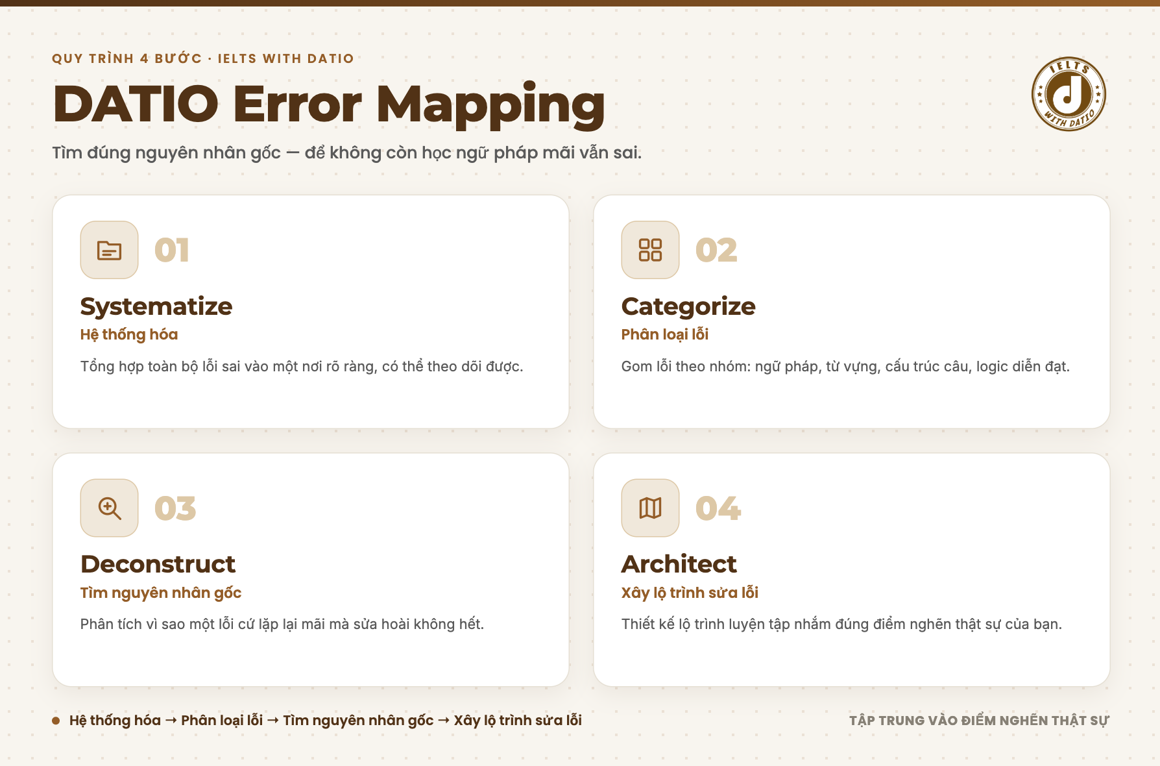Image resolution: width=1160 pixels, height=766 pixels.
Task: Click the brown bullet dot before the footer flow
Action: [56, 721]
